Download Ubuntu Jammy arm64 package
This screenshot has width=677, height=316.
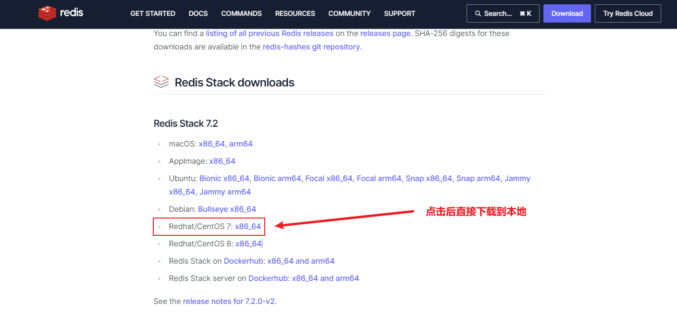pyautogui.click(x=225, y=192)
